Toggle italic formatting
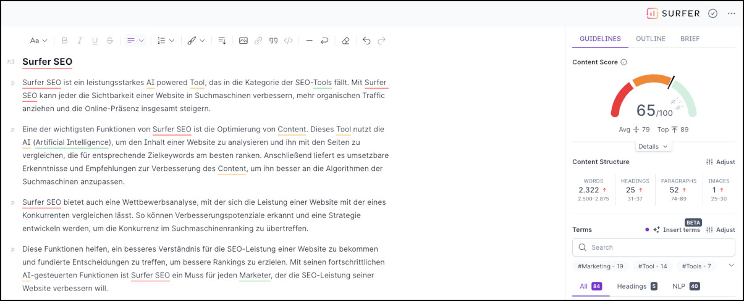The height and width of the screenshot is (301, 744). [x=80, y=41]
